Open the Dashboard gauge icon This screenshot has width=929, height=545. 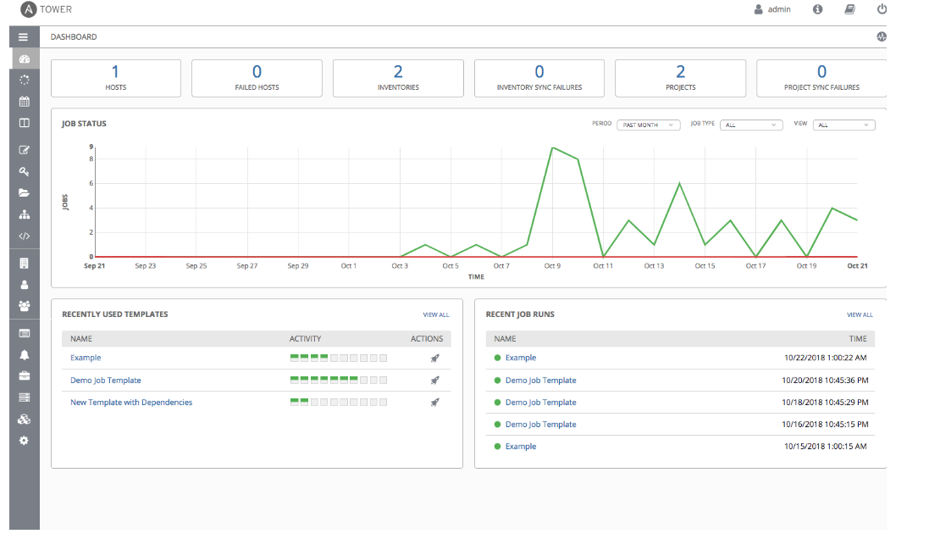click(25, 58)
